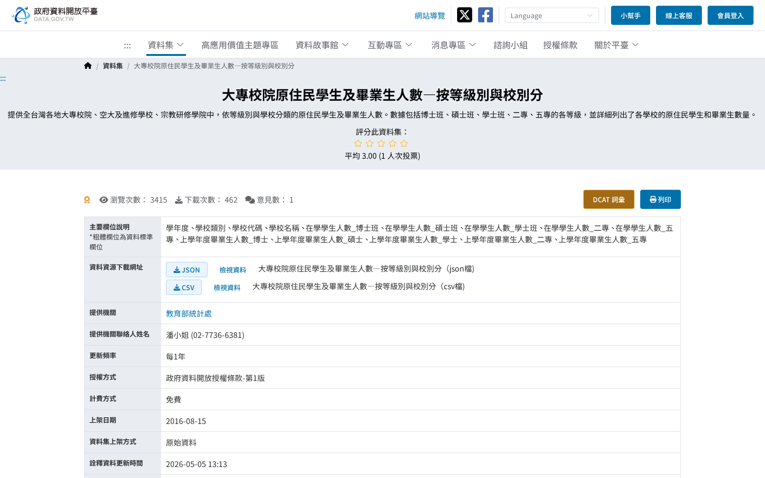Expand the 資料集 menu
Image resolution: width=765 pixels, height=478 pixels.
pos(166,45)
